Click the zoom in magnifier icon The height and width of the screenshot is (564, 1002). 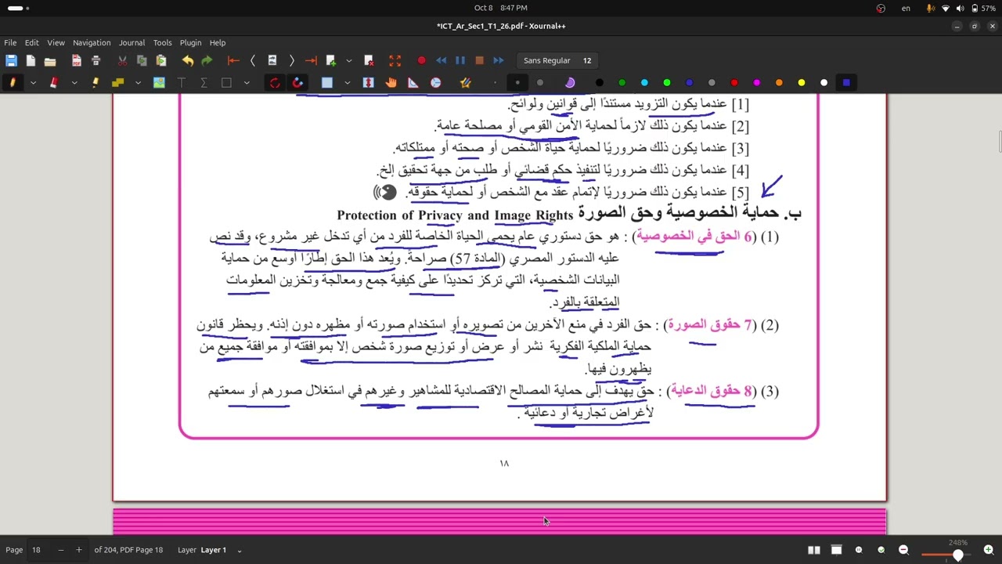tap(989, 550)
